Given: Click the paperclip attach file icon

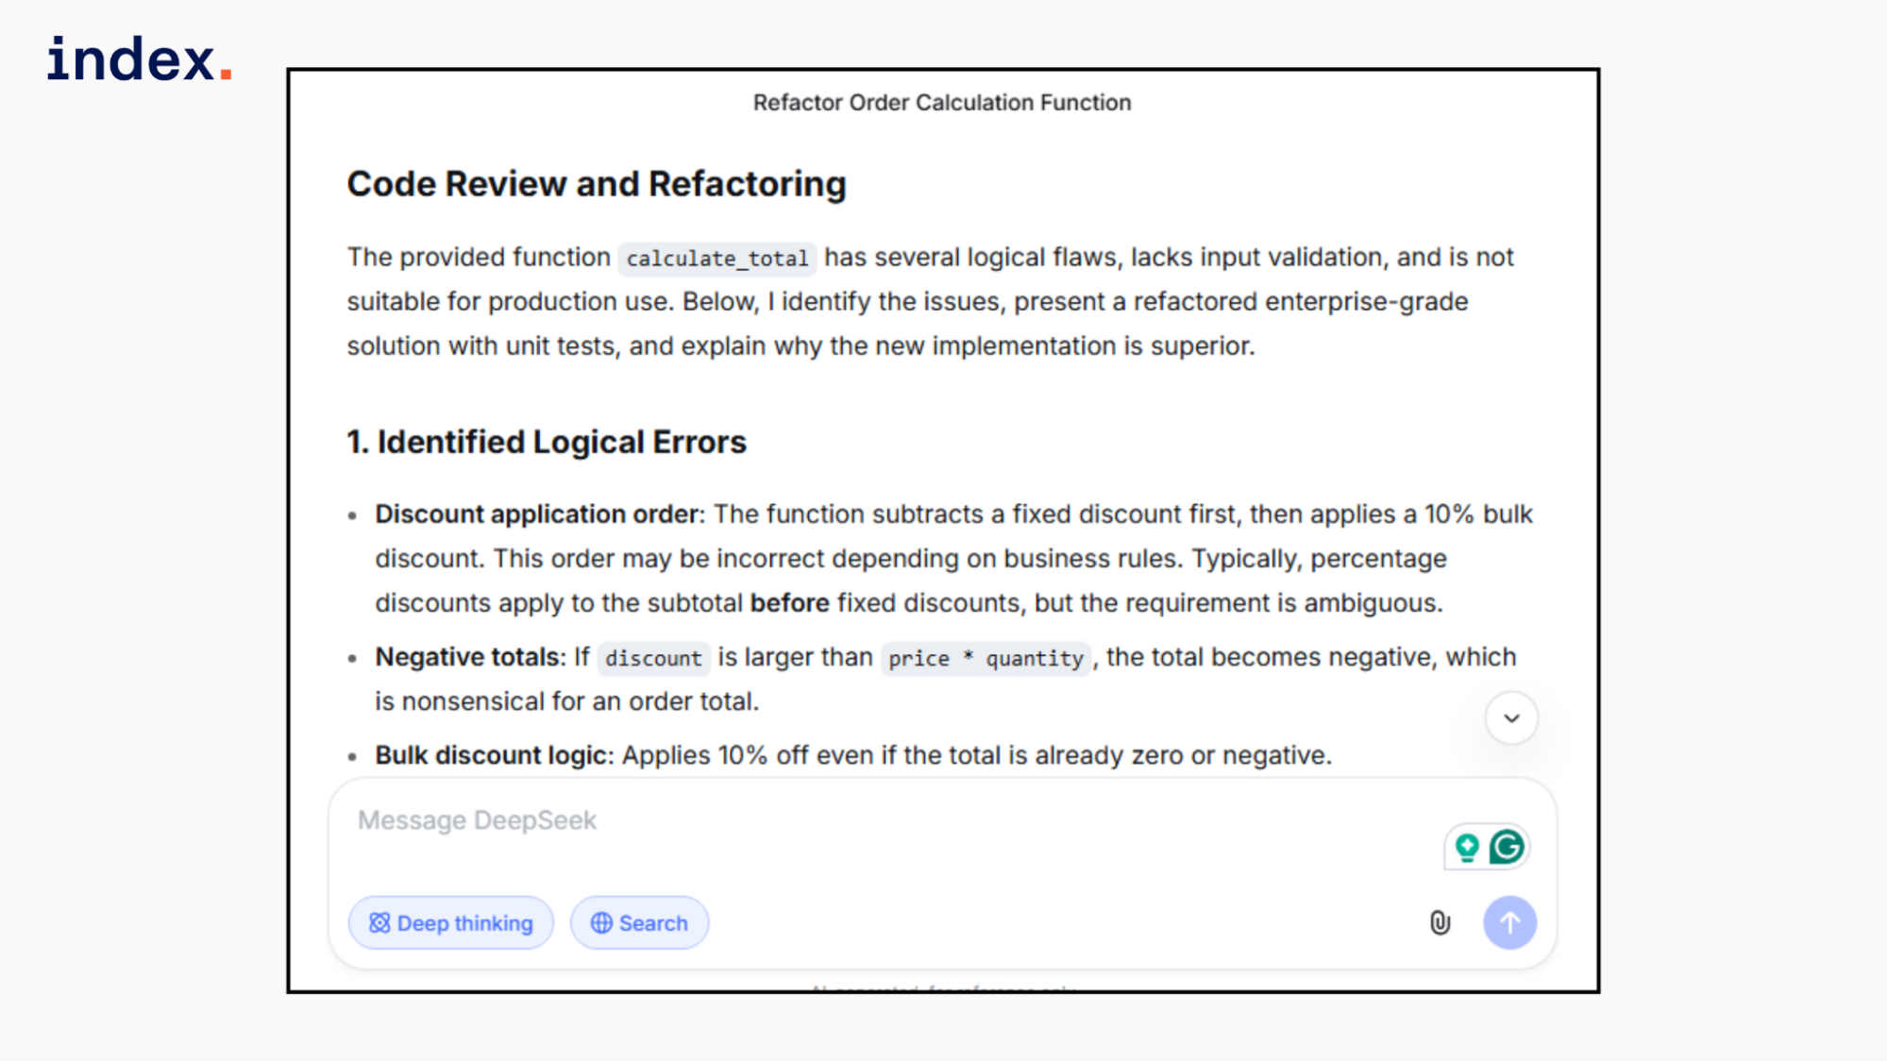Looking at the screenshot, I should coord(1440,922).
